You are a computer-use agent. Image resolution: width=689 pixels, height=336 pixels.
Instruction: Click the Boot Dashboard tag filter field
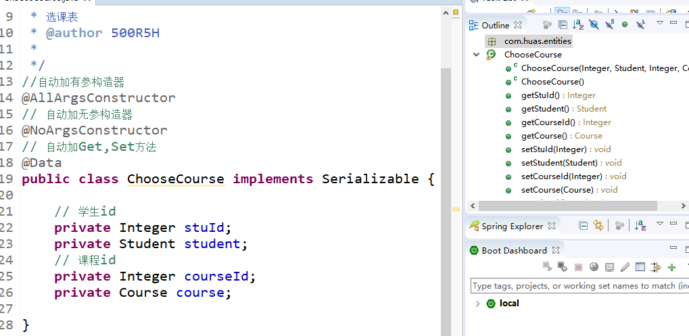(x=579, y=285)
